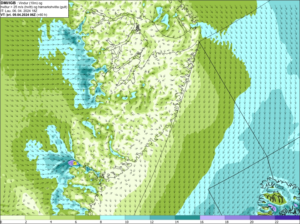Select the 16–18 m/s lavender legend swatch
The image size is (300, 224).
pos(212,218)
